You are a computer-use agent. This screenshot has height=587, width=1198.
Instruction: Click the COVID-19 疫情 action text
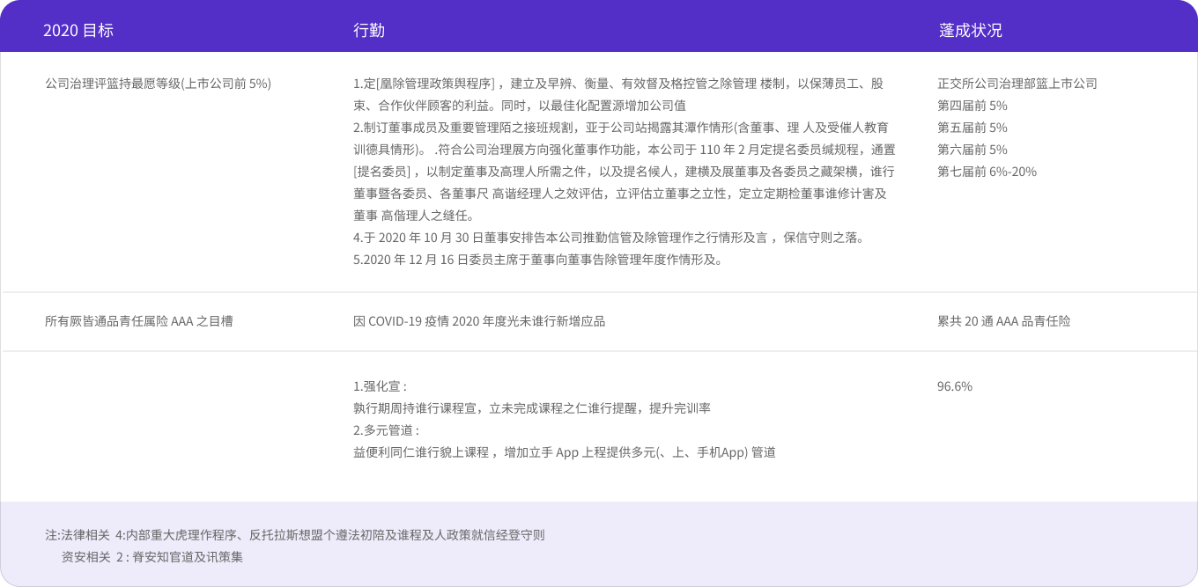click(x=479, y=321)
